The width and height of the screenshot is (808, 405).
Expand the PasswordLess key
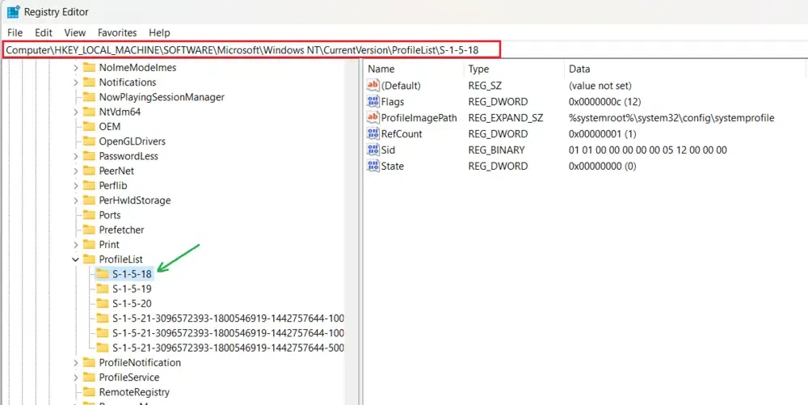coord(76,156)
